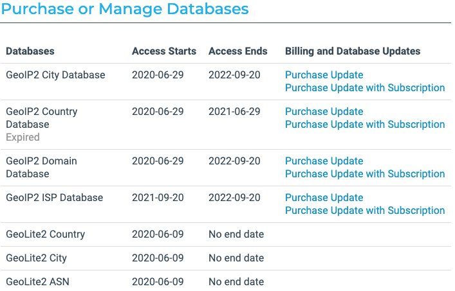Open Purchase Update with Subscription for GeoIP2 City

tap(365, 88)
